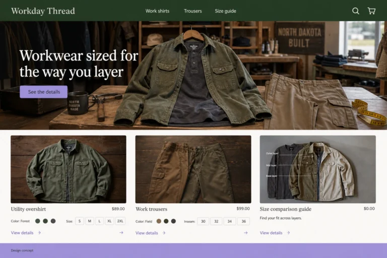Click the right-edge arrow on Utility overshirt card

[x=121, y=233]
